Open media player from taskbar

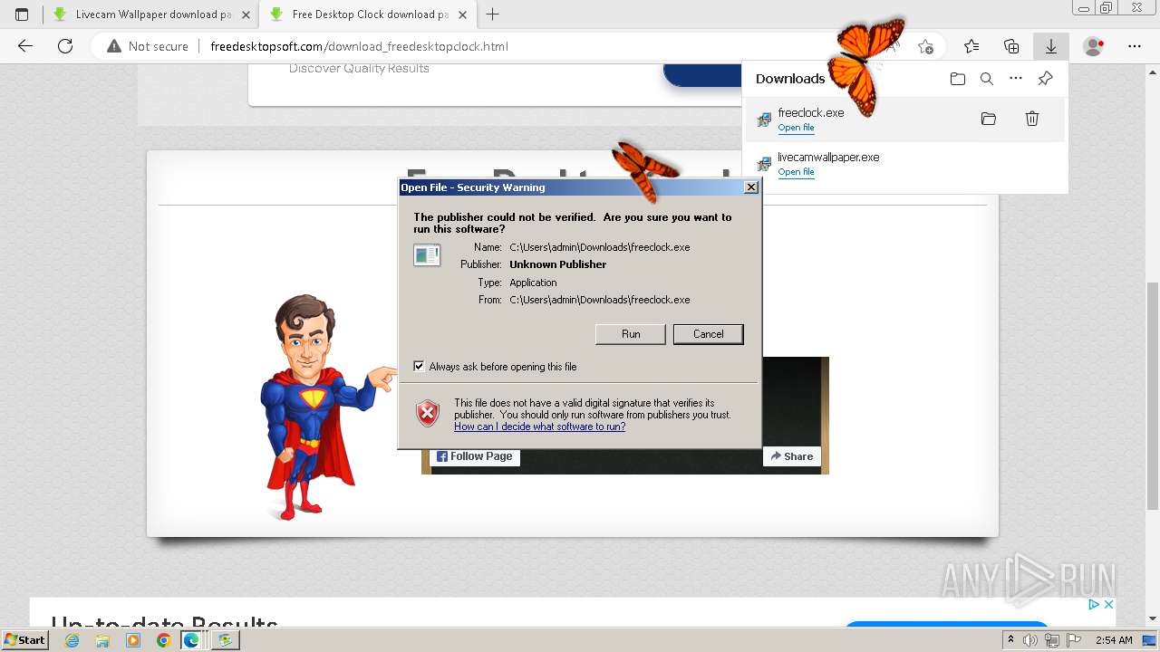pos(133,640)
